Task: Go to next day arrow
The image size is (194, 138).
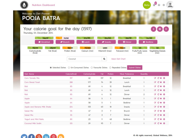Action: (x=166, y=29)
